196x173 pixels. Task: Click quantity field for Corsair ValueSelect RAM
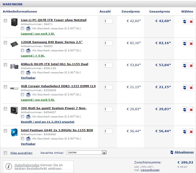[109, 87]
